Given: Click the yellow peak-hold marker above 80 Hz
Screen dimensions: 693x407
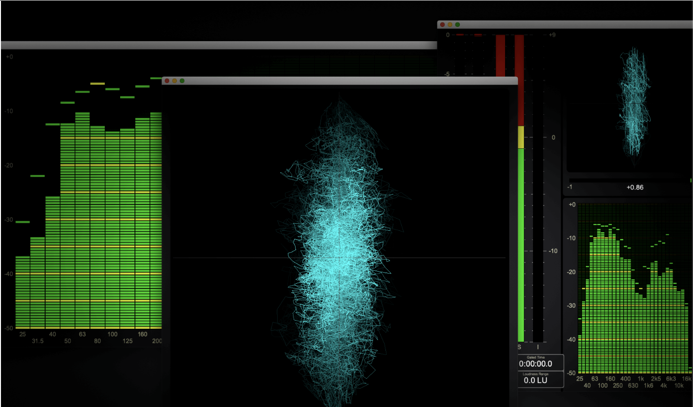Looking at the screenshot, I should [98, 84].
